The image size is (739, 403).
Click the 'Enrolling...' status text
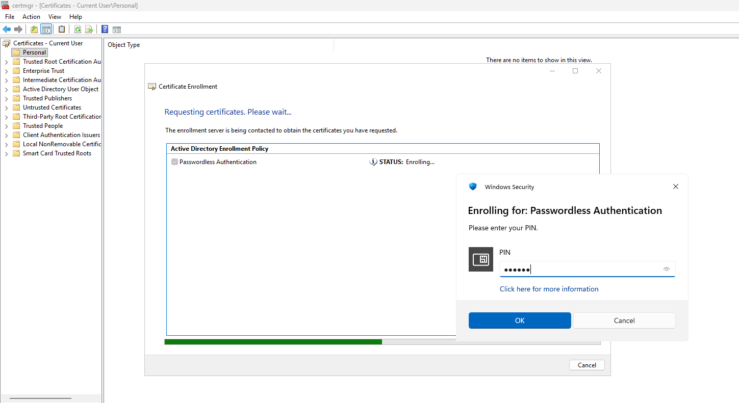click(x=420, y=162)
